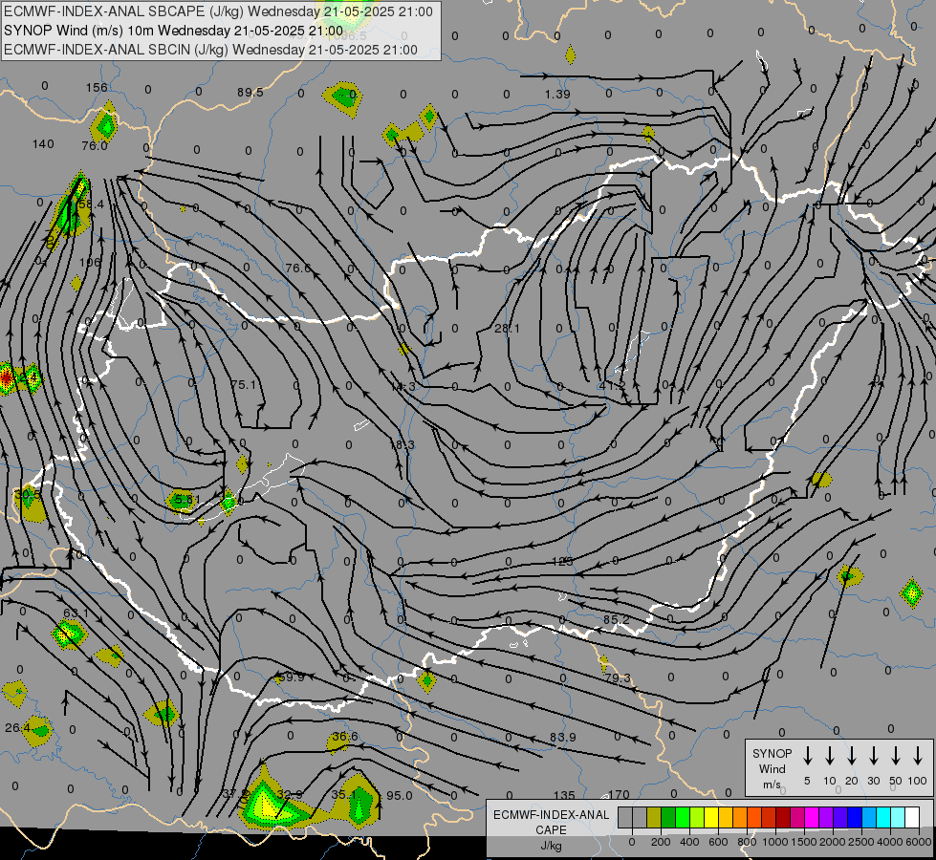Click the SBCIN title line in header
Viewport: 936px width, 860px height.
pyautogui.click(x=210, y=50)
